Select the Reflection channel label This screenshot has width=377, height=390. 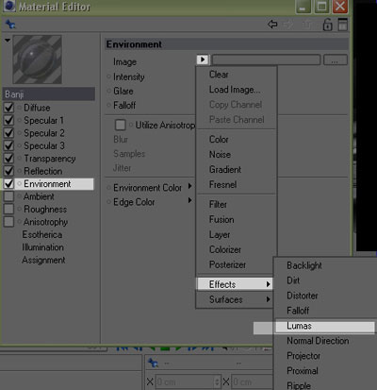(43, 171)
